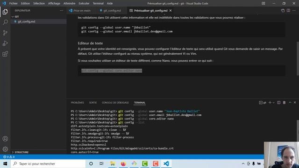This screenshot has height=168, width=299.
Task: Switch to the git_config.md editor tab
Action: [112, 11]
